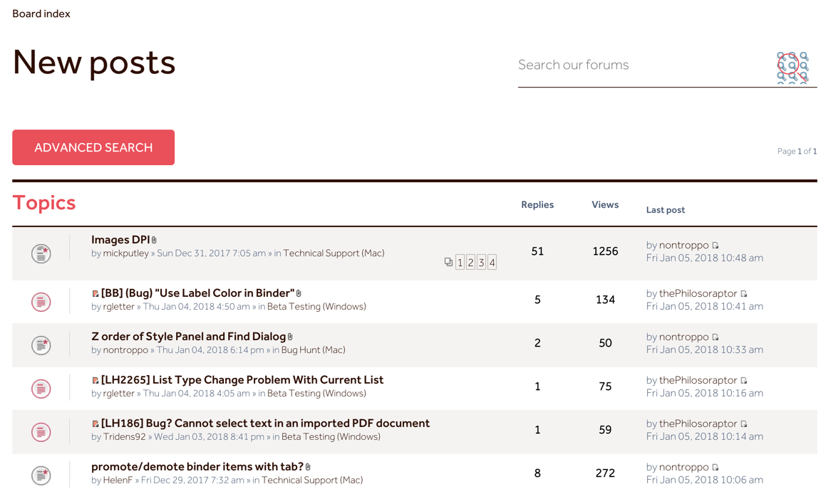Go to page 3 of the Images DPI topic
Viewport: 831px width, 494px height.
[480, 262]
